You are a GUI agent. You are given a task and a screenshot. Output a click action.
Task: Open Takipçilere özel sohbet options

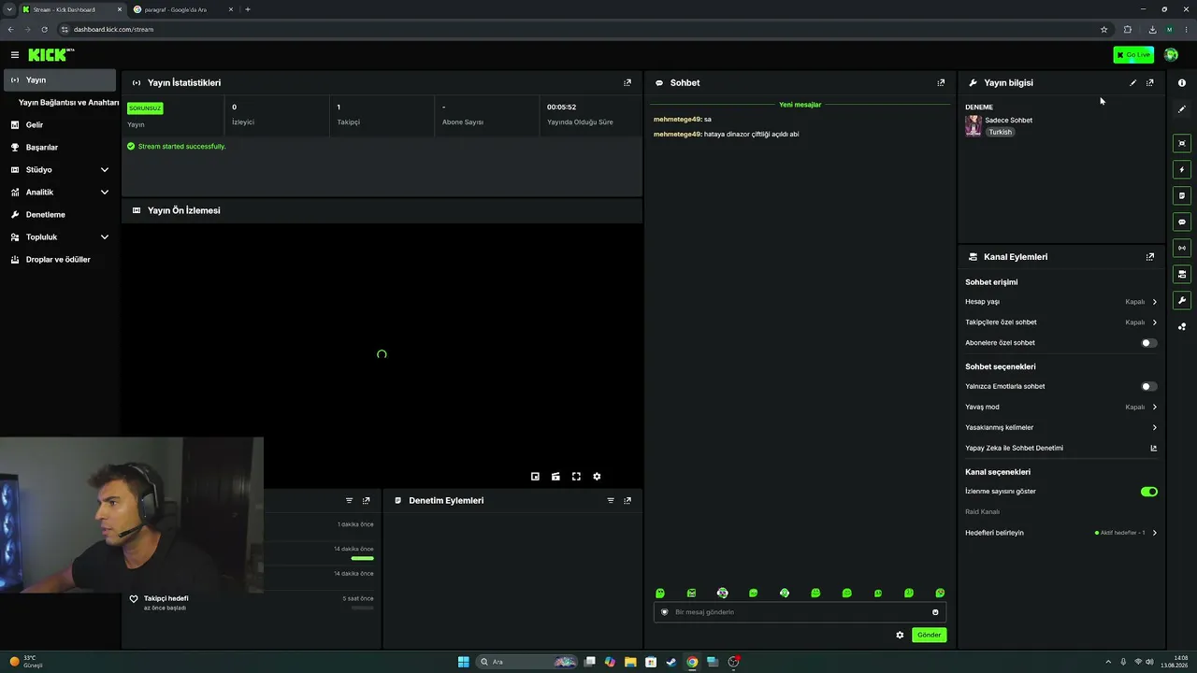coord(1061,322)
